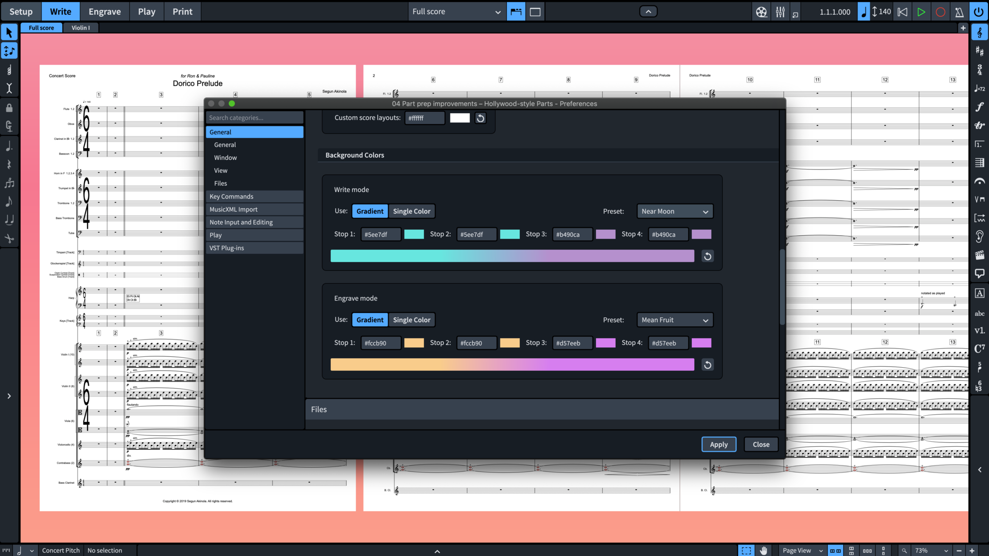Select Single Color for Engrave mode
Viewport: 989px width, 556px height.
pos(411,320)
